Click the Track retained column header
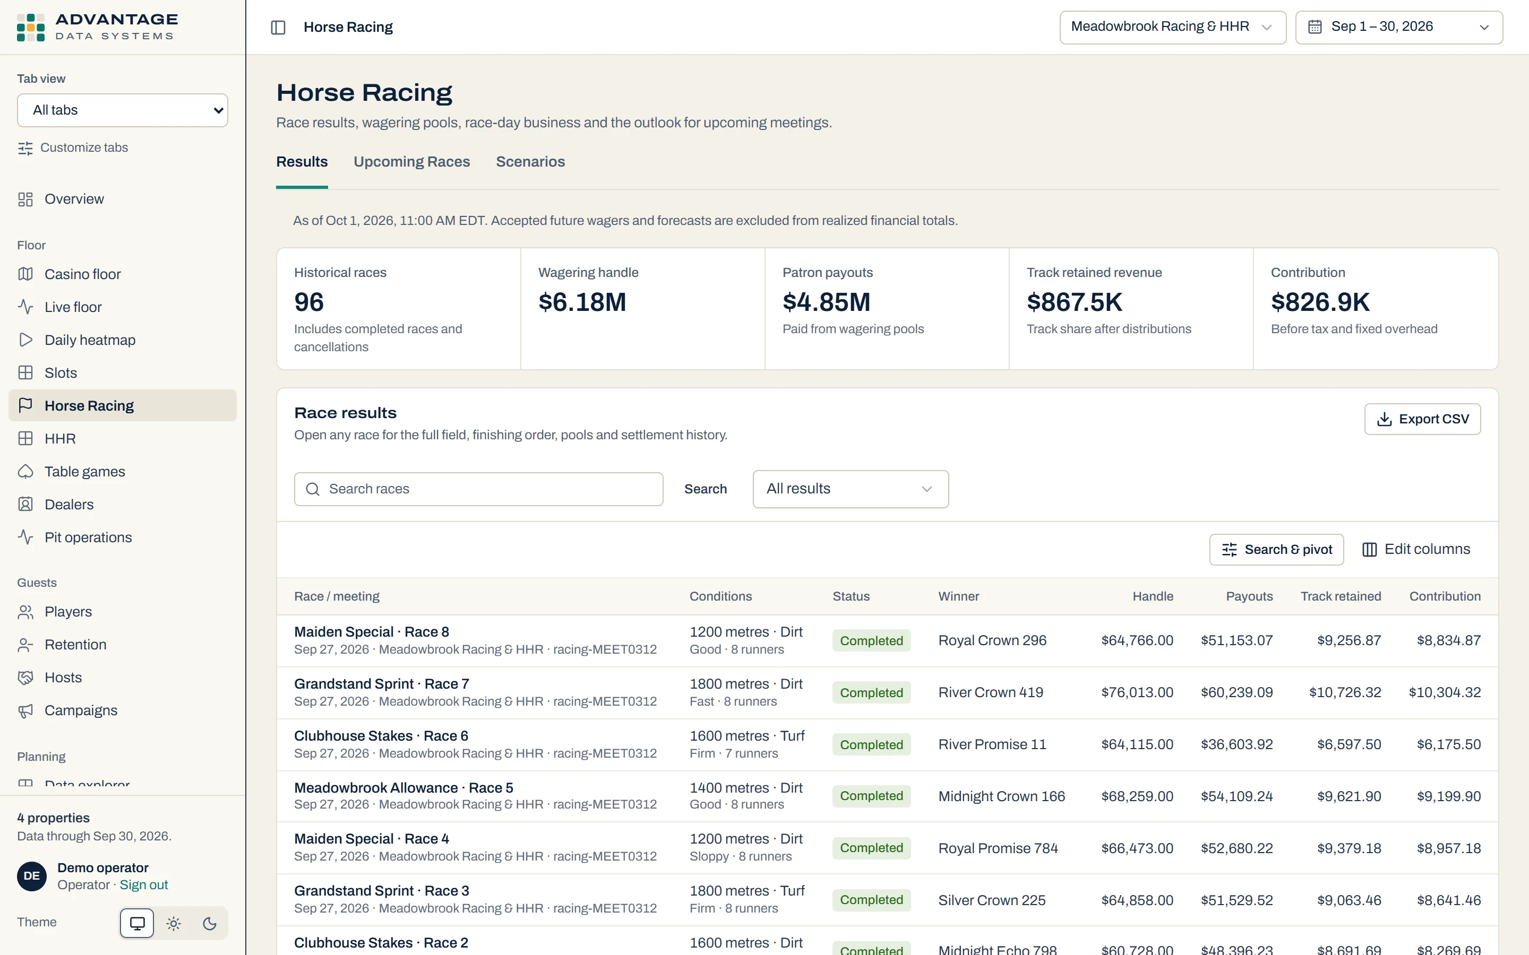Screen dimensions: 1529x955 tap(1341, 597)
